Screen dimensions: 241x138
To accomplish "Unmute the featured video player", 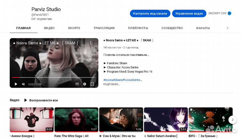I will [x=23, y=84].
